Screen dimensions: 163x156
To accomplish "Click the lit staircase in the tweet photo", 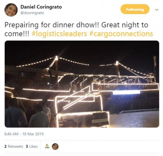I will tap(79, 99).
